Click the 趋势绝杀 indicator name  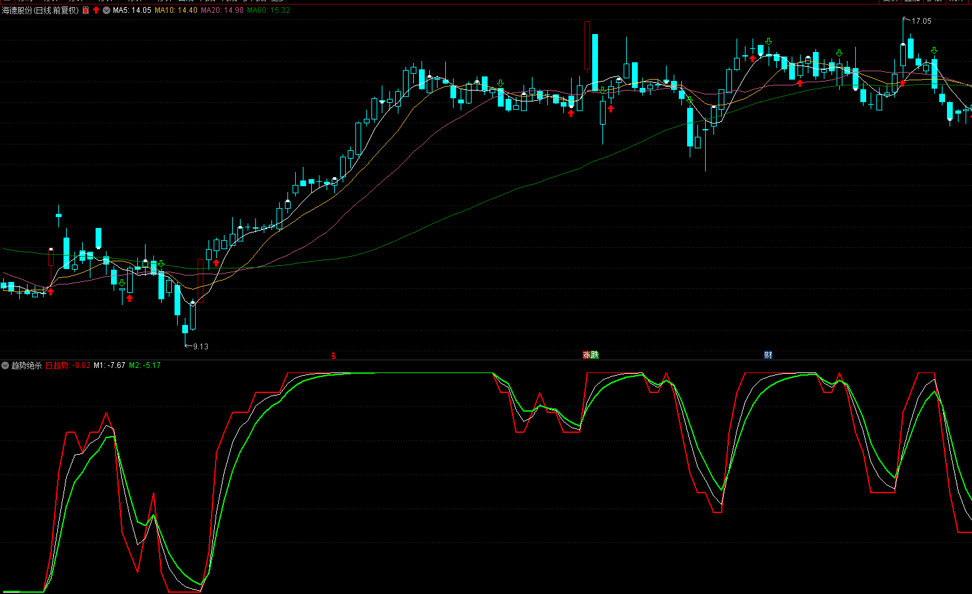click(26, 365)
